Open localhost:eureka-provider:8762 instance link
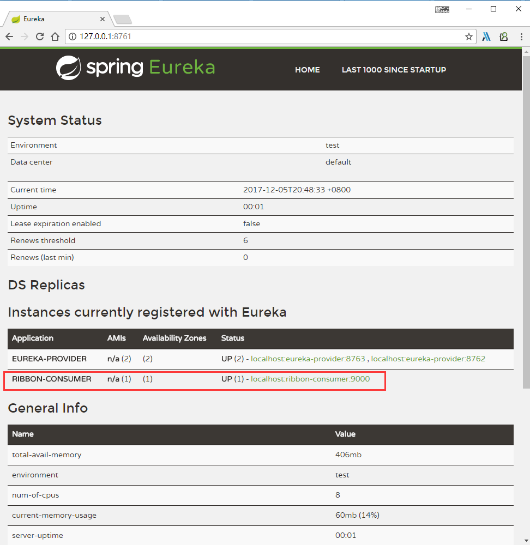530x545 pixels. tap(428, 359)
